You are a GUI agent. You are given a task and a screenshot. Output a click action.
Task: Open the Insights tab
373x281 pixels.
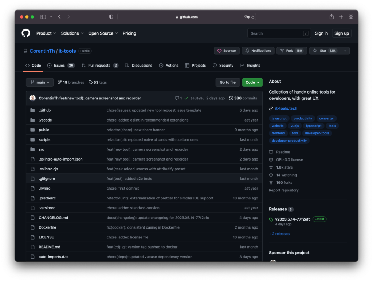pyautogui.click(x=250, y=66)
